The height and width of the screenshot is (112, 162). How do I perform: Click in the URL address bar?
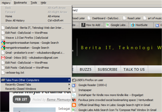click(117, 10)
